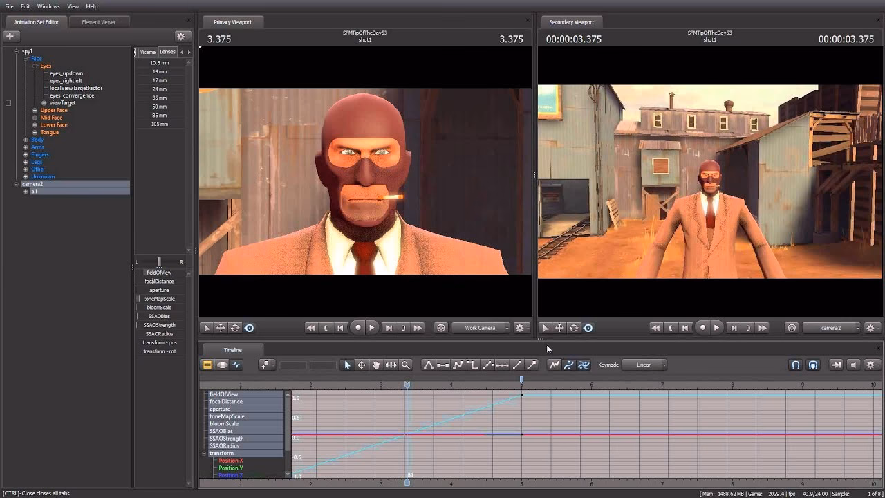The width and height of the screenshot is (885, 498).
Task: Apply stepped tangent to selected keys
Action: [472, 365]
